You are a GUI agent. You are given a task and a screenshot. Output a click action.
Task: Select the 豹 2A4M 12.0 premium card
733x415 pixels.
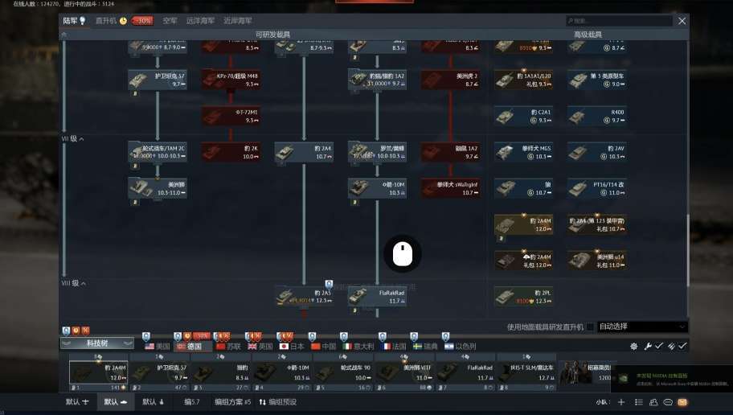point(523,224)
